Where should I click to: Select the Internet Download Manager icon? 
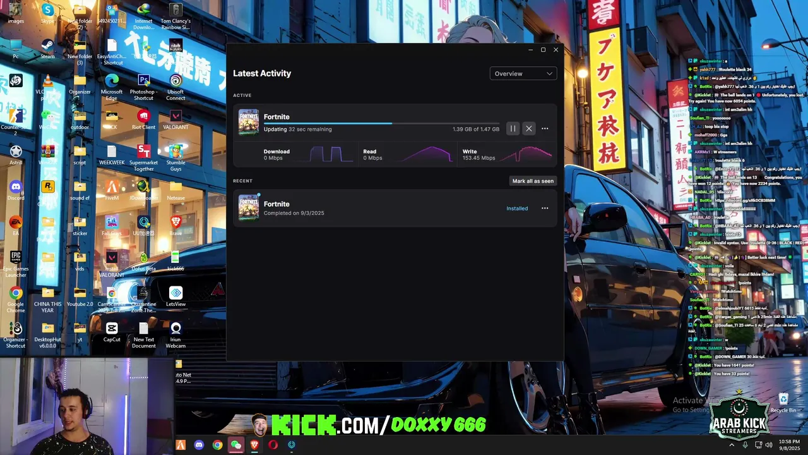(143, 16)
